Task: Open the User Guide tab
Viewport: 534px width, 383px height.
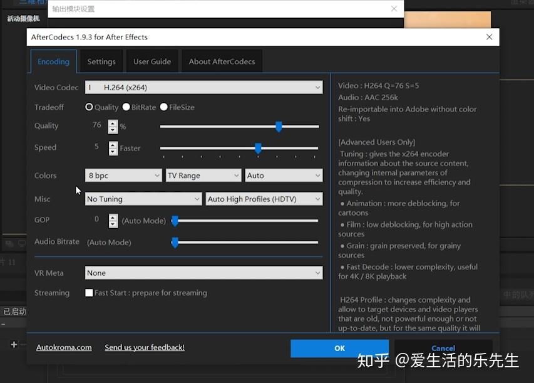Action: pos(152,61)
